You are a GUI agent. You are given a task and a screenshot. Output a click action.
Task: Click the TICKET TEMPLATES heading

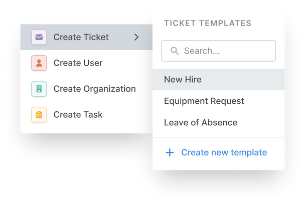point(208,23)
